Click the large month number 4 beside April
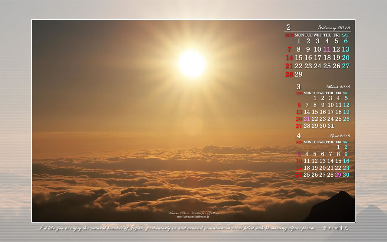Viewport: 387px width, 242px height. click(x=298, y=136)
